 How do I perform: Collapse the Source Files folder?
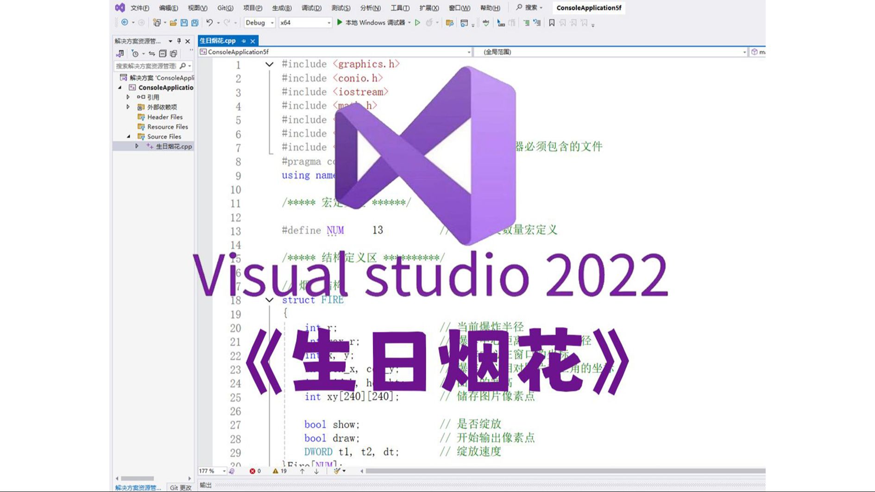pyautogui.click(x=128, y=137)
